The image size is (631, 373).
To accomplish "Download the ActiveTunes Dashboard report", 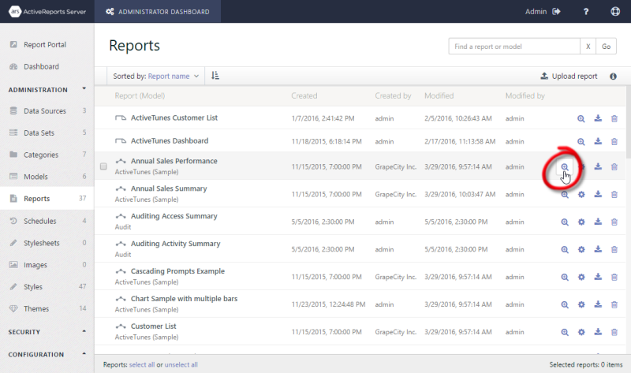I will click(598, 141).
